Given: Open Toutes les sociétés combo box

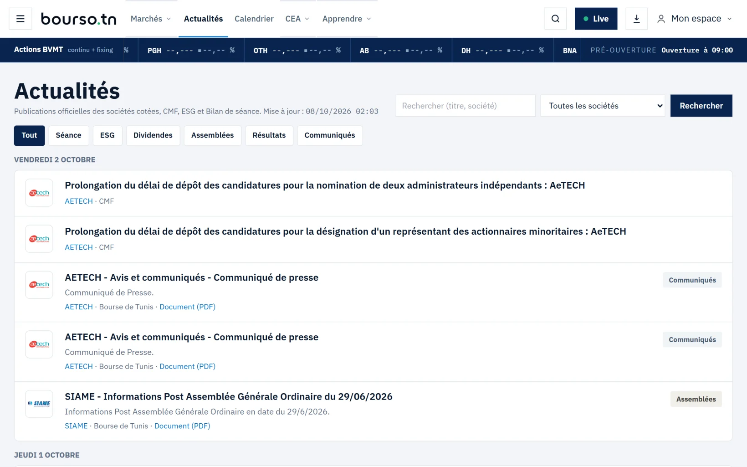Looking at the screenshot, I should pyautogui.click(x=603, y=106).
